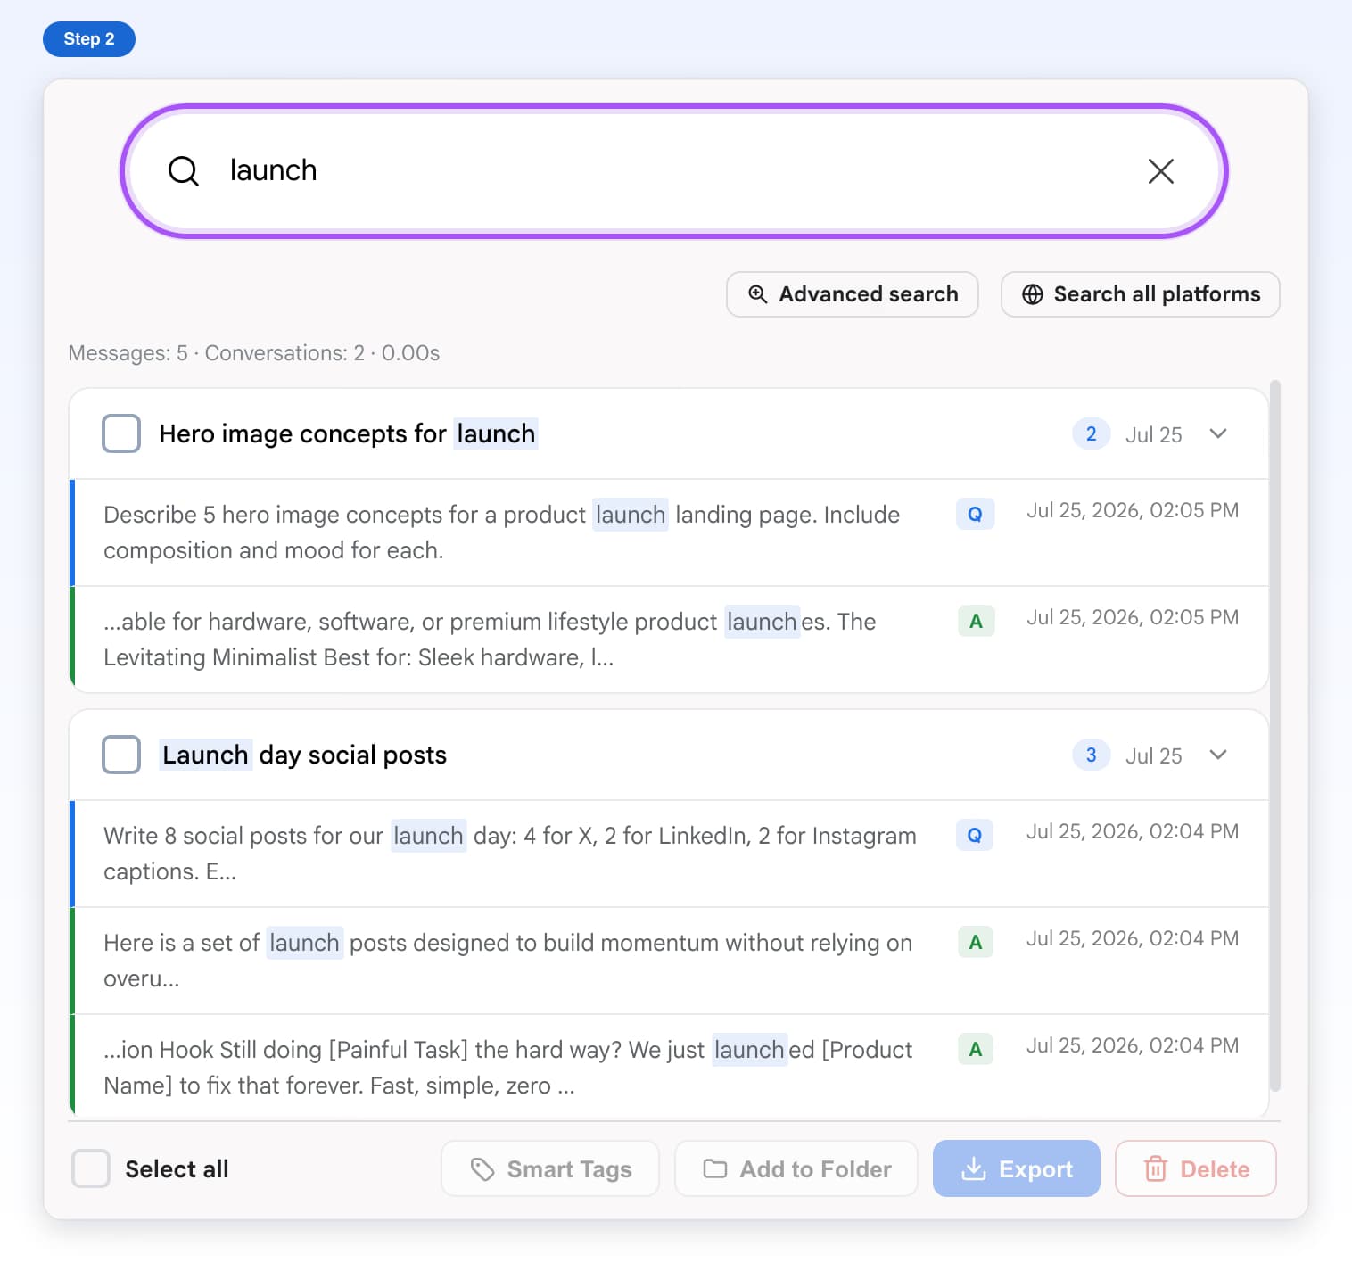Click the trash icon in Delete
Image resolution: width=1352 pixels, height=1263 pixels.
1156,1168
